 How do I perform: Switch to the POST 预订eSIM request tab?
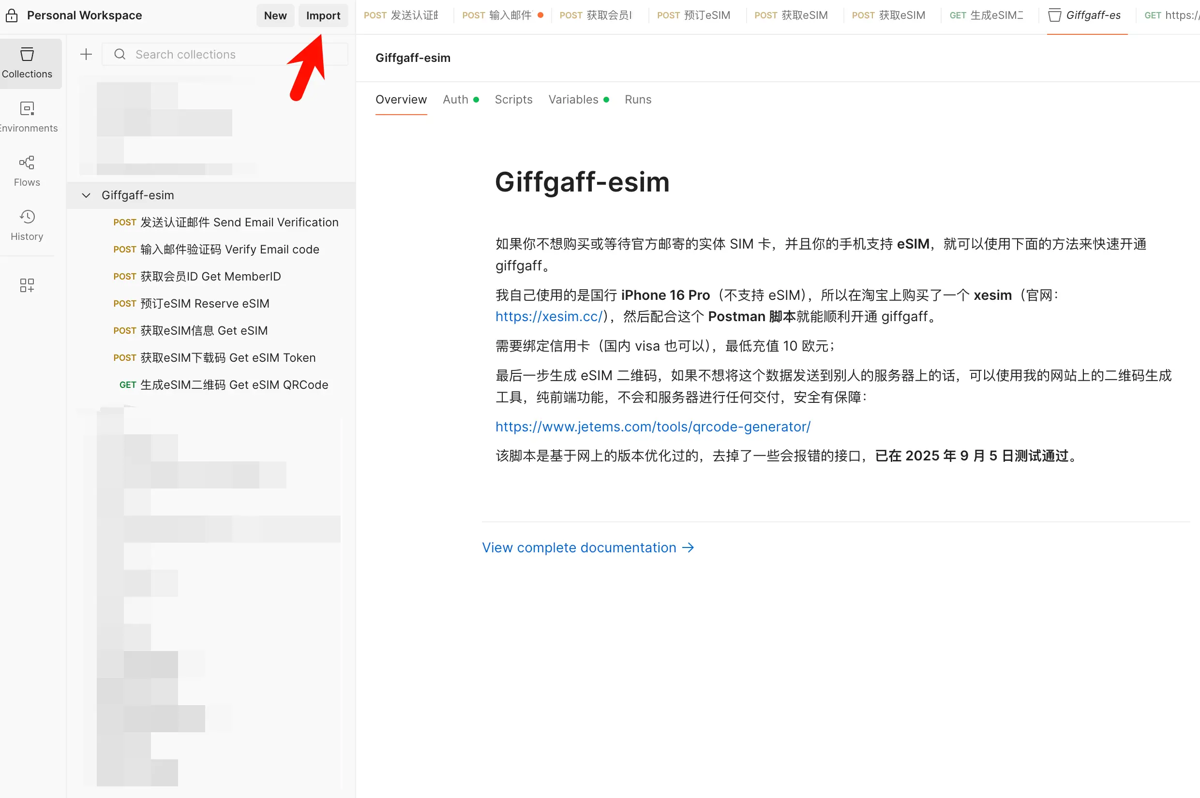click(x=693, y=15)
